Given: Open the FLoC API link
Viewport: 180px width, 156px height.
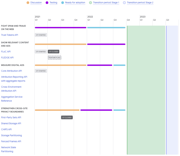Looking at the screenshot, I should (x=6, y=51).
